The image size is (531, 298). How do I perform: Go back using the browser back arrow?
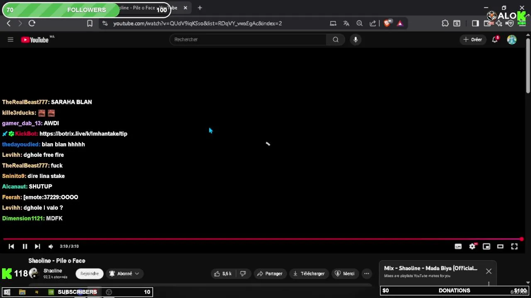(9, 24)
